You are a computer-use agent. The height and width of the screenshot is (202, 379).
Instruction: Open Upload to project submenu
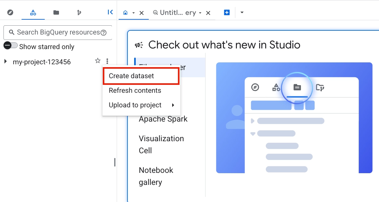(x=141, y=105)
